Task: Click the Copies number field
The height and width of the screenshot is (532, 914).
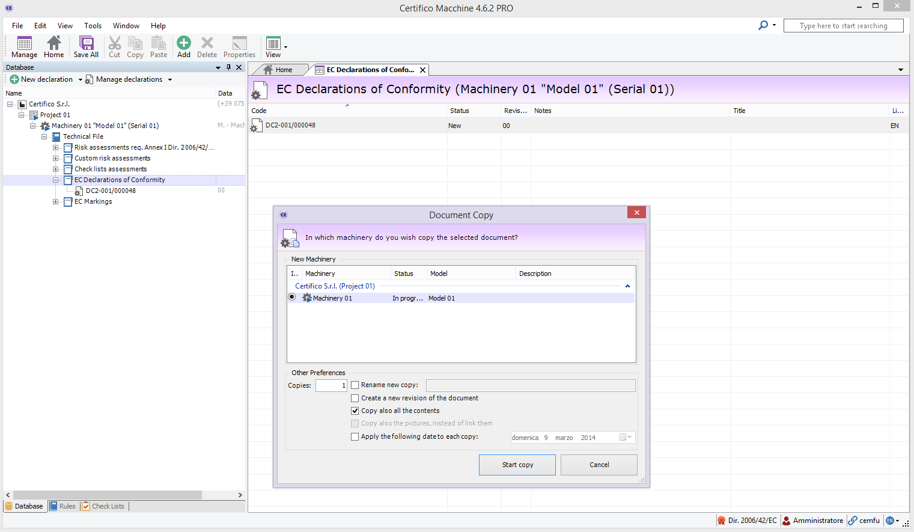Action: [x=331, y=385]
